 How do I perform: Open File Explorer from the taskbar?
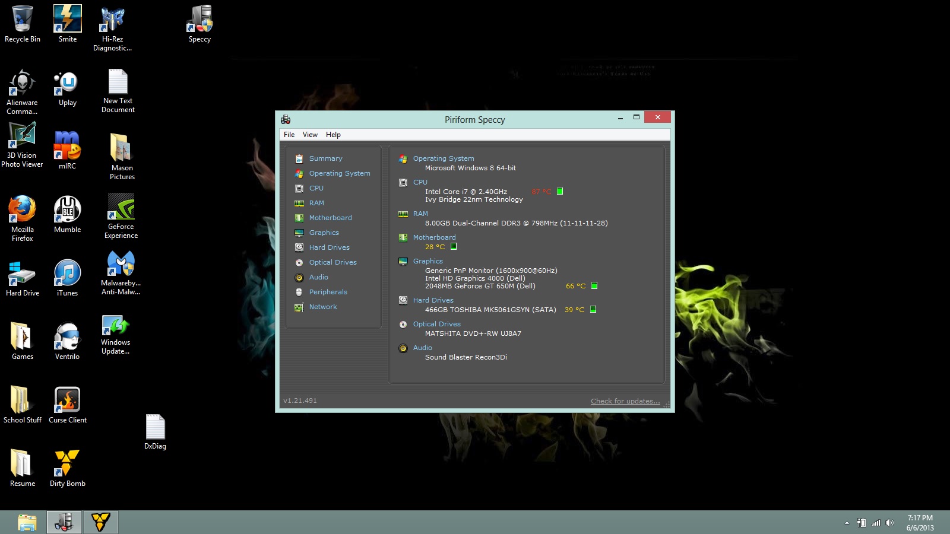click(27, 522)
